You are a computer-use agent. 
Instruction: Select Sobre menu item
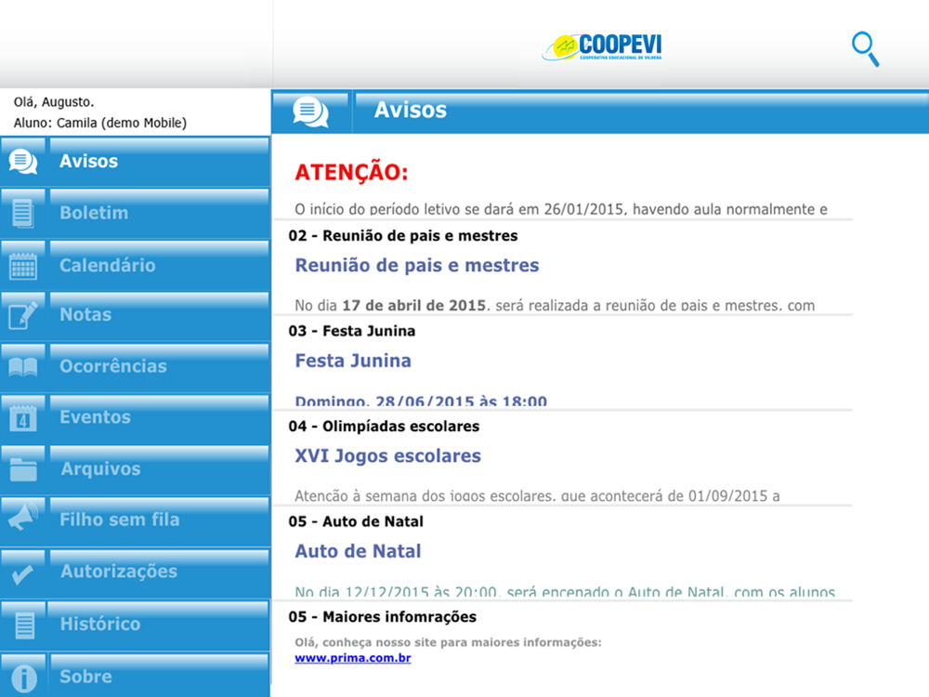click(135, 675)
